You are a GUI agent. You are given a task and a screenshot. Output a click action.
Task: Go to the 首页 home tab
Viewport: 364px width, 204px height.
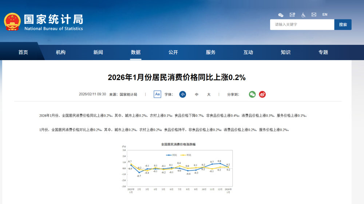pyautogui.click(x=23, y=52)
